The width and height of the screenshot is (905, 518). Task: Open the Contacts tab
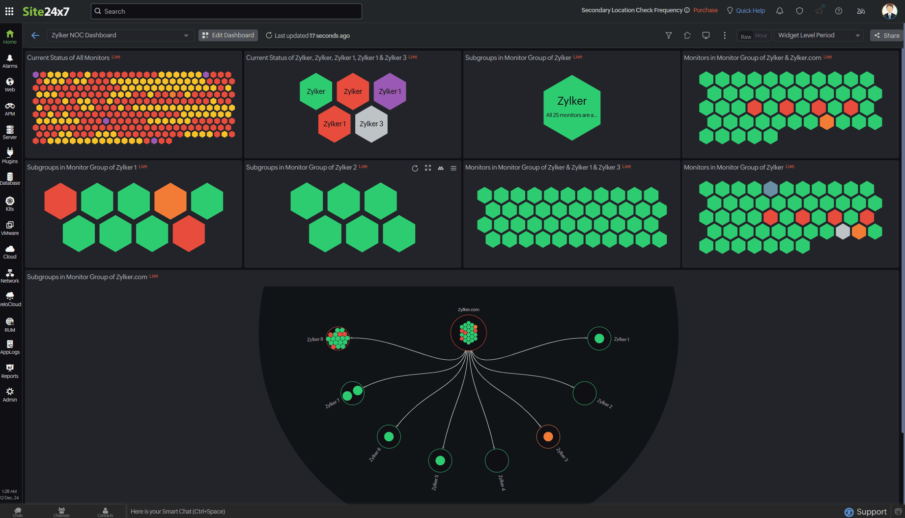tap(105, 512)
